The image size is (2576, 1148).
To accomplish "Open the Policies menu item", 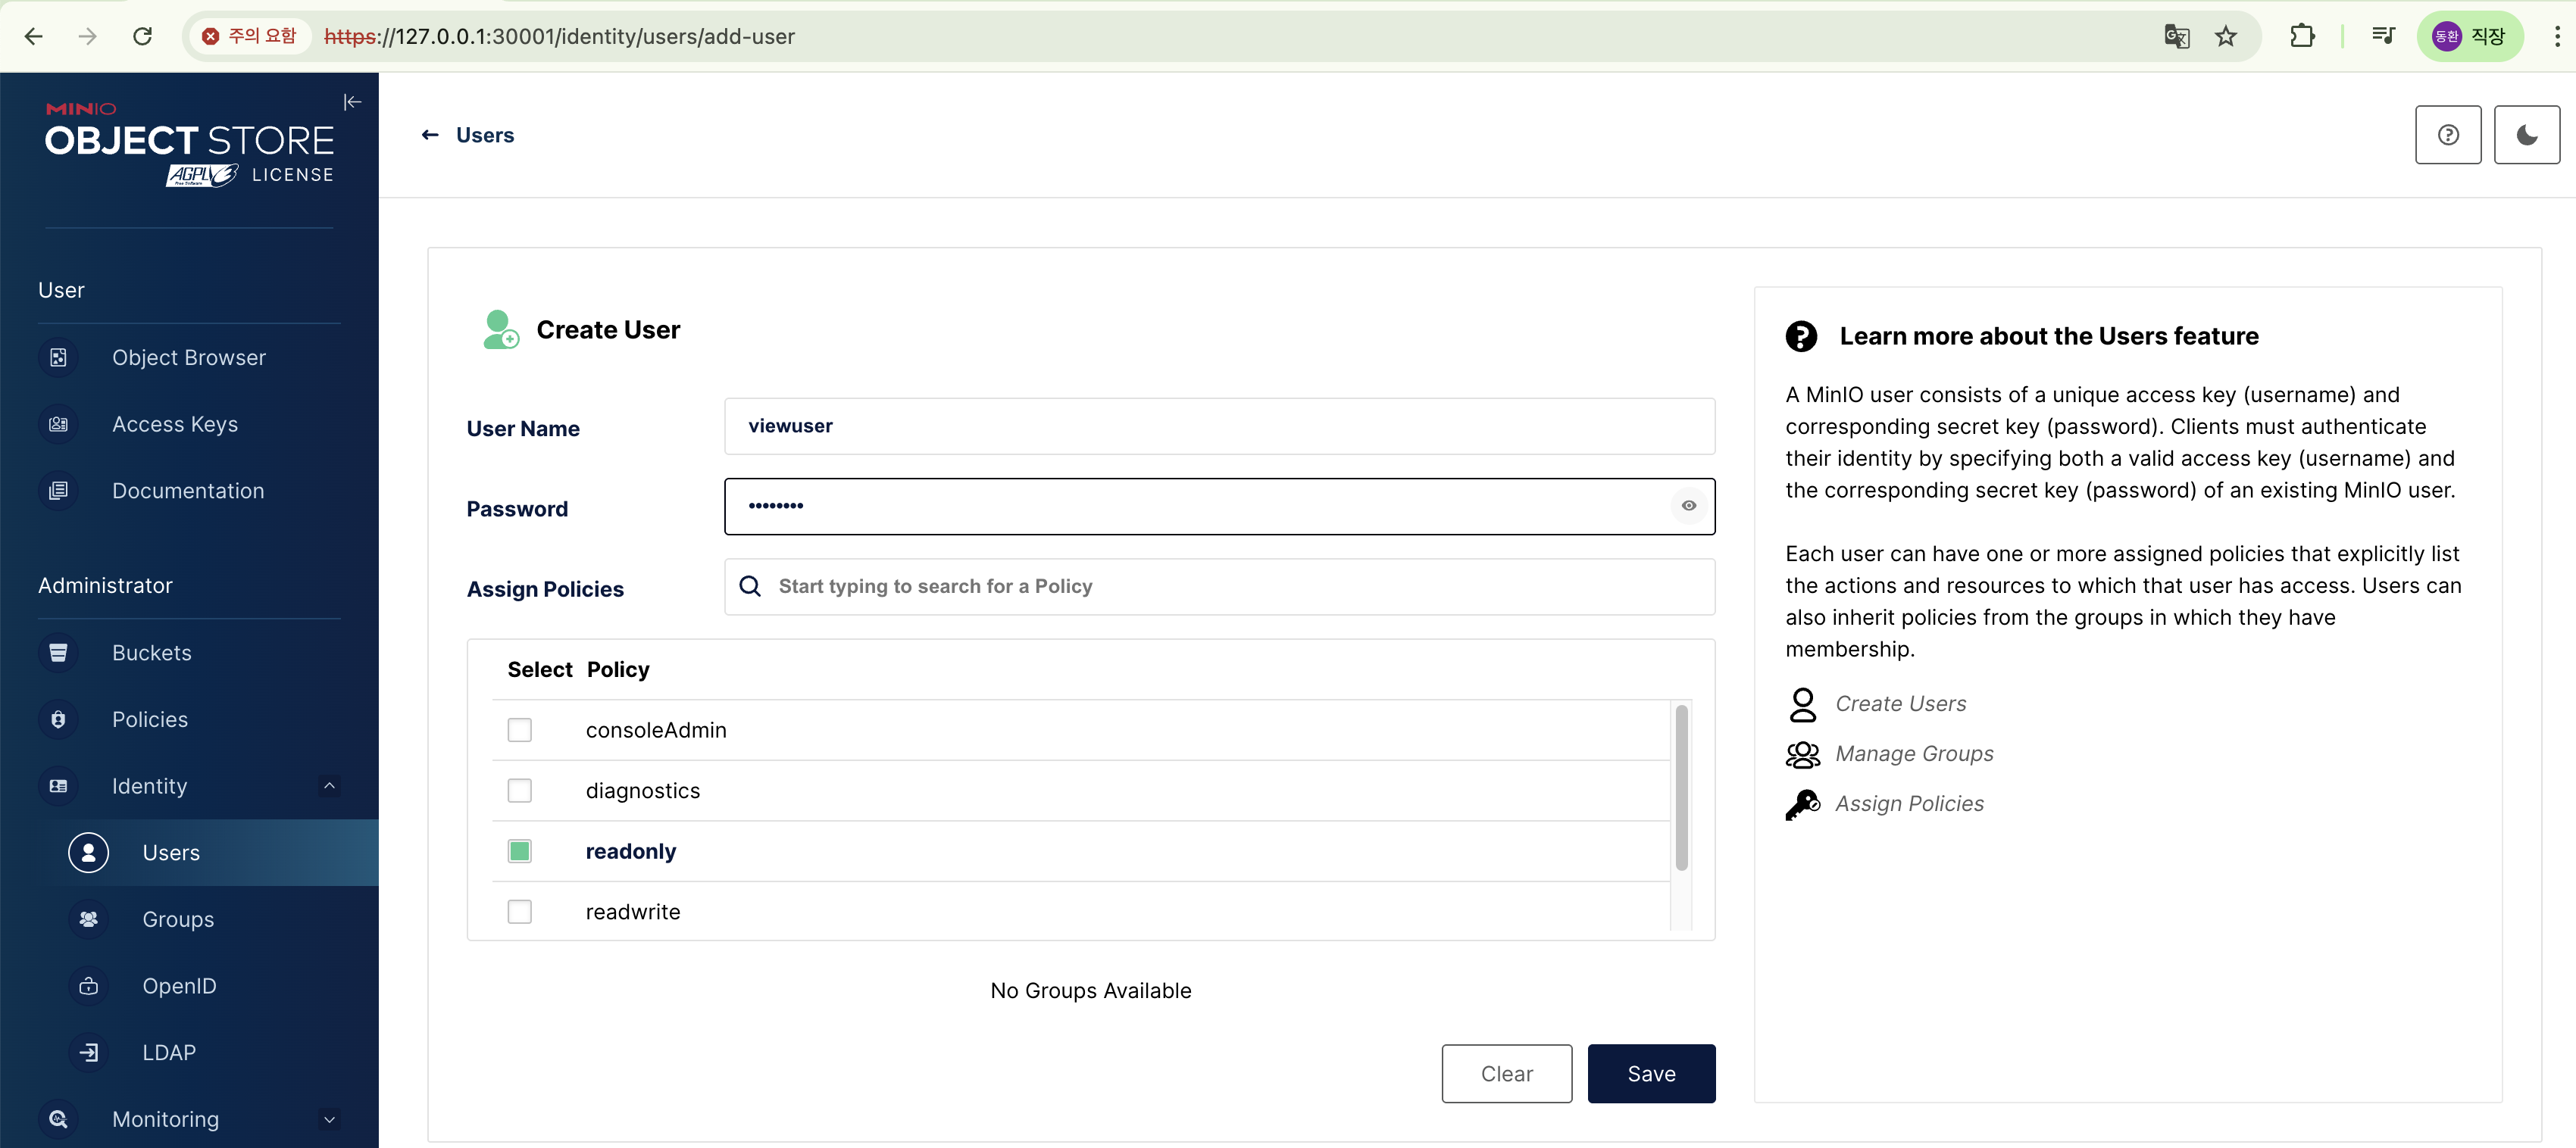I will coord(150,719).
